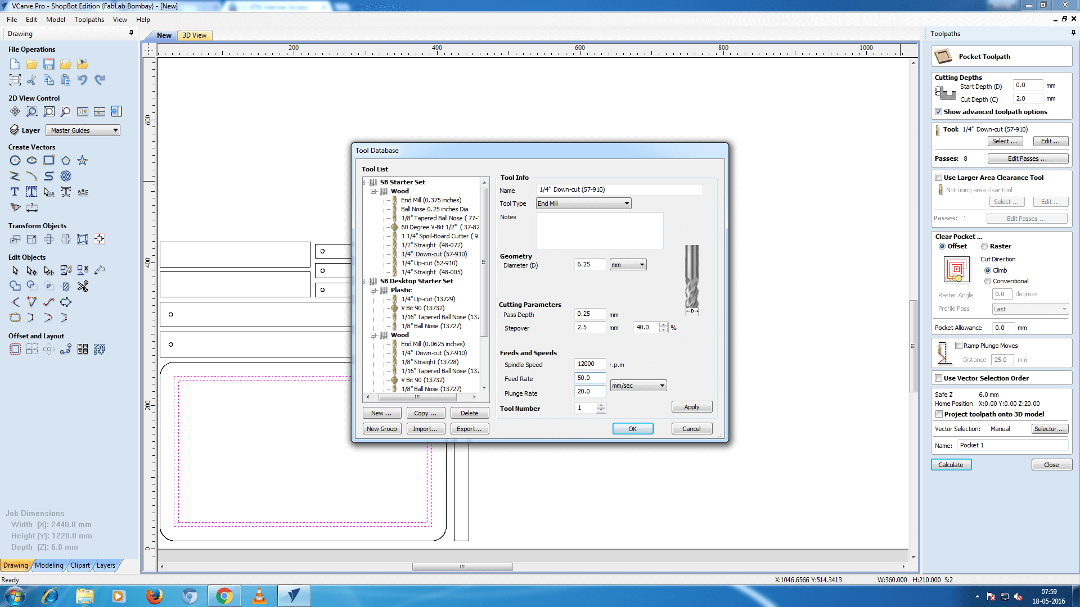
Task: Select the Offset clear pocket option
Action: coord(942,246)
